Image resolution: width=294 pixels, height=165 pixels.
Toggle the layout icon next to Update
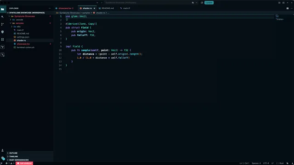202,3
